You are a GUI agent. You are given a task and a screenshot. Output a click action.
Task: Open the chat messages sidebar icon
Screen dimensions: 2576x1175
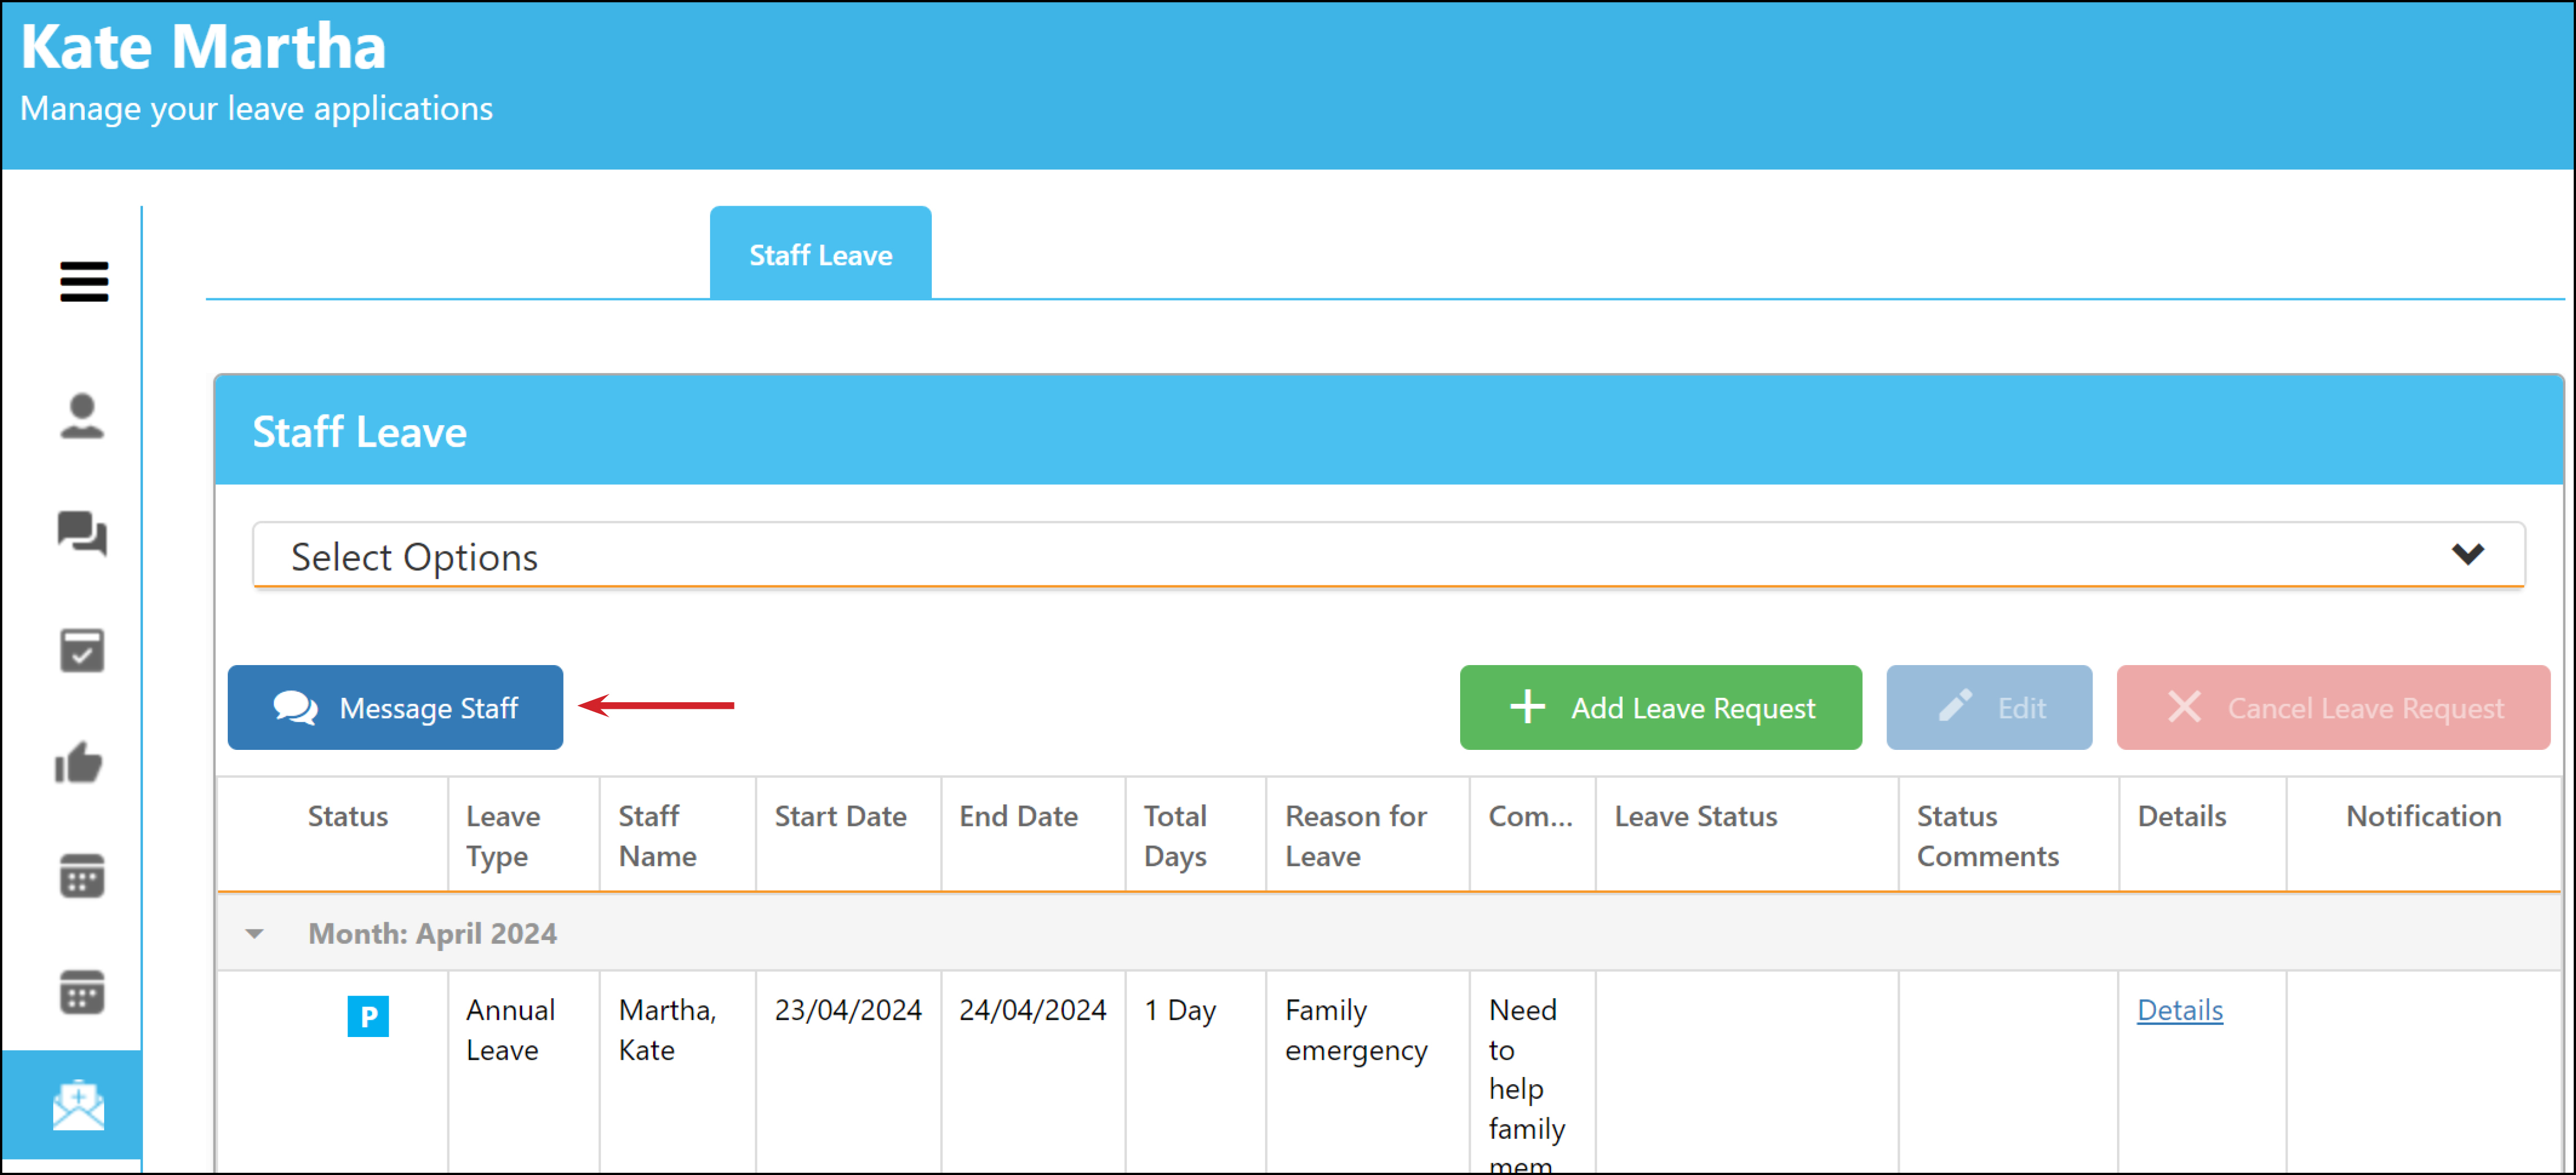coord(82,533)
